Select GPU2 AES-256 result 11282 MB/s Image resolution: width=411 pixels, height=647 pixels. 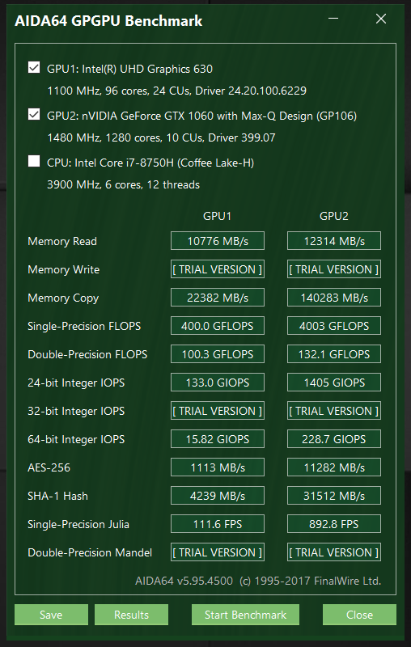pos(334,467)
